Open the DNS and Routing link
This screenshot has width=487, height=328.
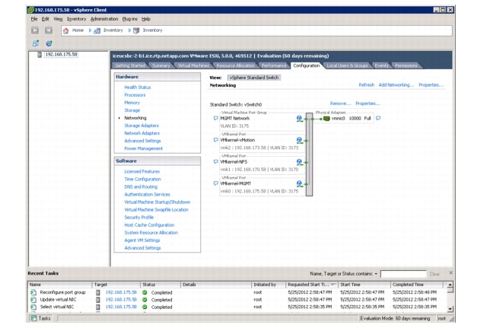[x=141, y=186]
